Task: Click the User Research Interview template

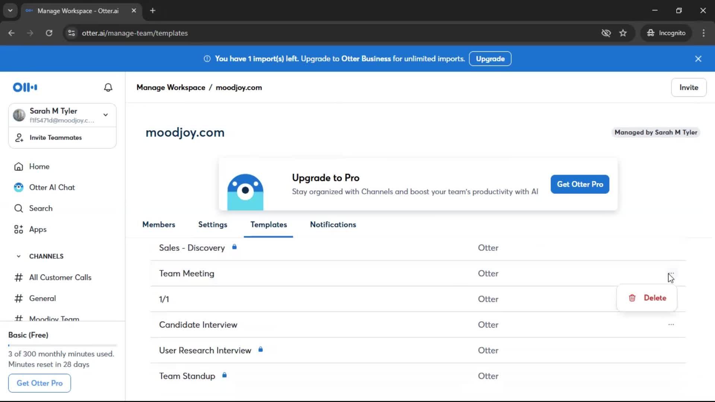Action: [x=205, y=351]
